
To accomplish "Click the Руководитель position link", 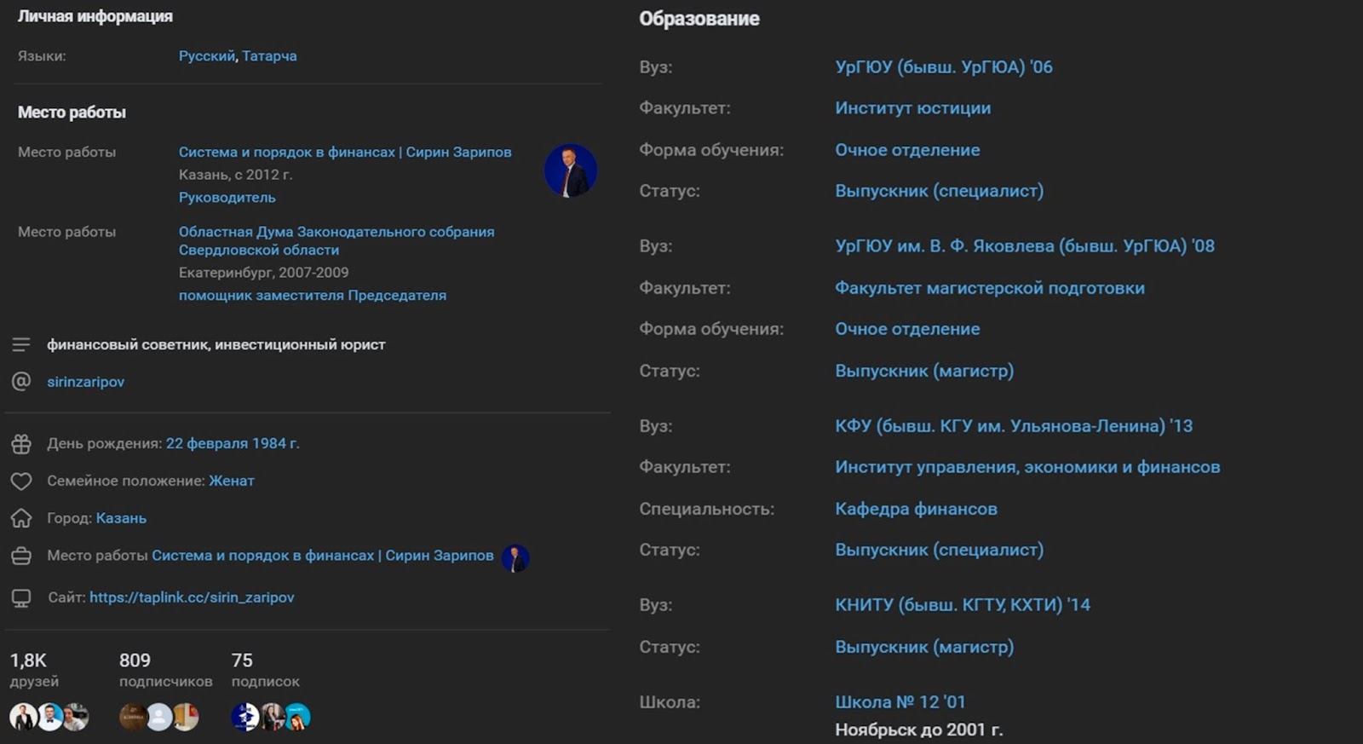I will [x=227, y=198].
